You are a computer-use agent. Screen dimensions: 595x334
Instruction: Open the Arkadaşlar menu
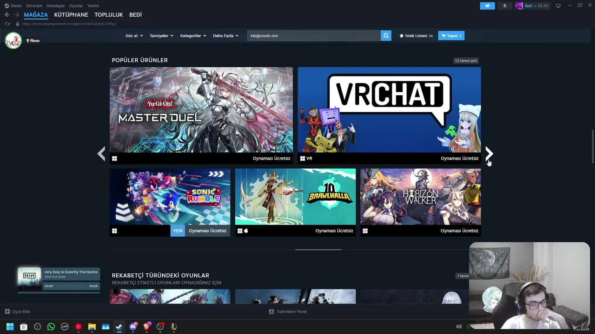[56, 6]
